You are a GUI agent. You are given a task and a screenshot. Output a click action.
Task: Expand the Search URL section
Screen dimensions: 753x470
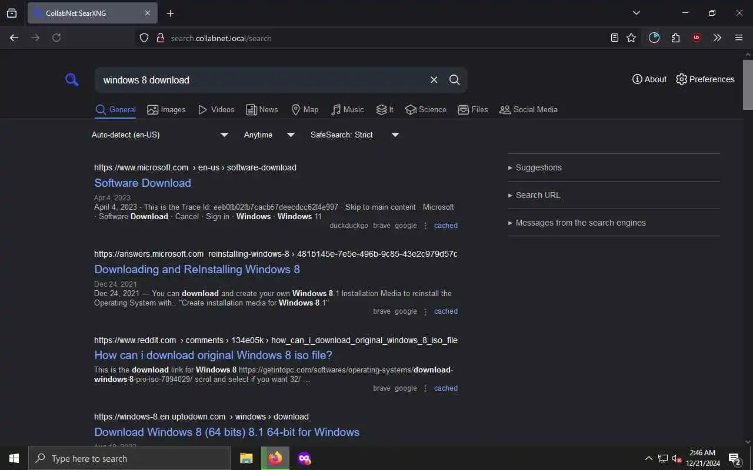[x=614, y=195]
